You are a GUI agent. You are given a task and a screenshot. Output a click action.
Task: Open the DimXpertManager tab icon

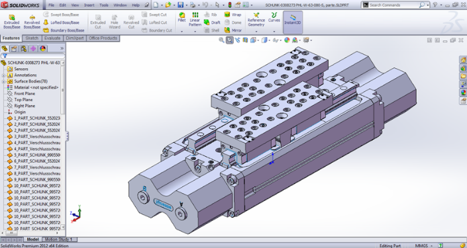point(33,48)
